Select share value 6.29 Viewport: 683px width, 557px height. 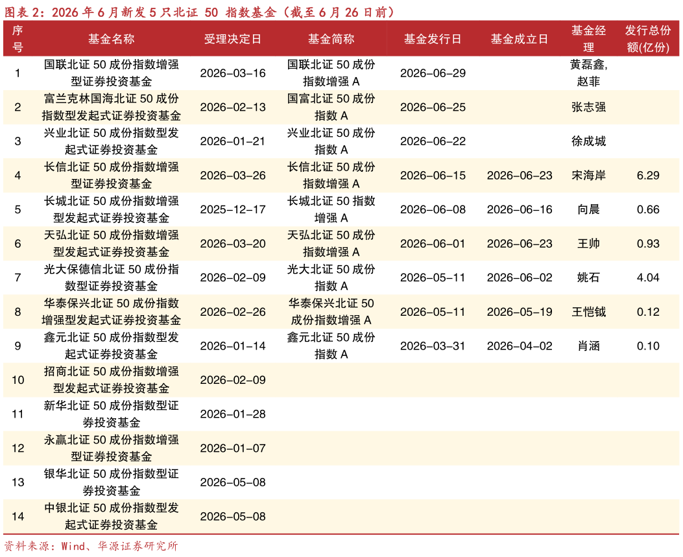tap(648, 176)
